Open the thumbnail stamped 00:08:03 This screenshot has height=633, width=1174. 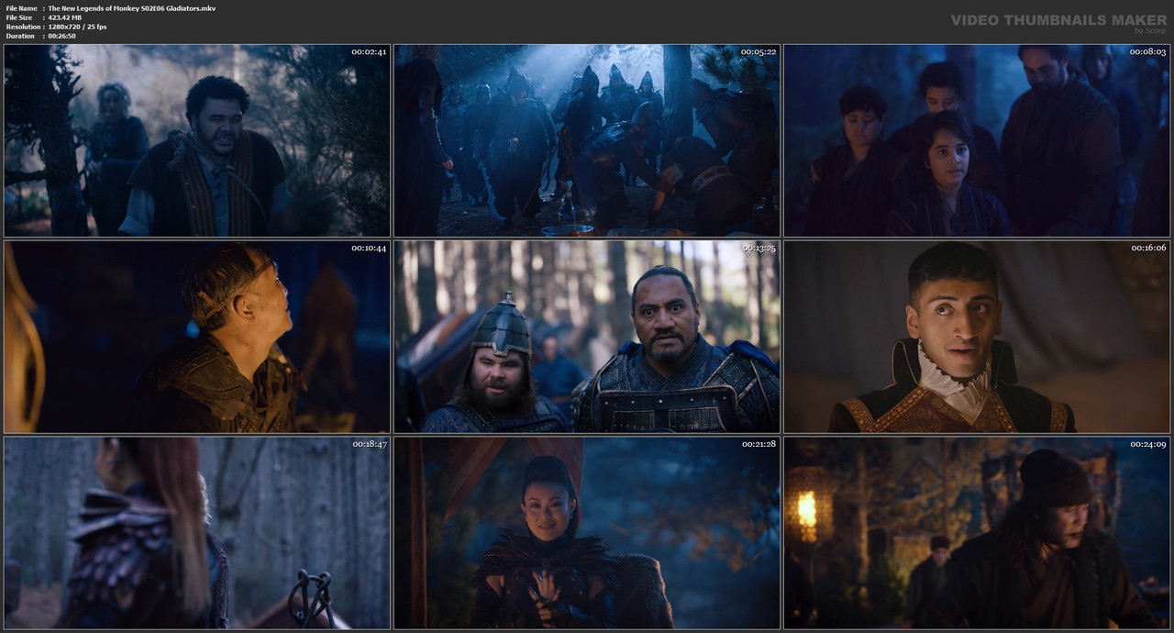point(977,140)
